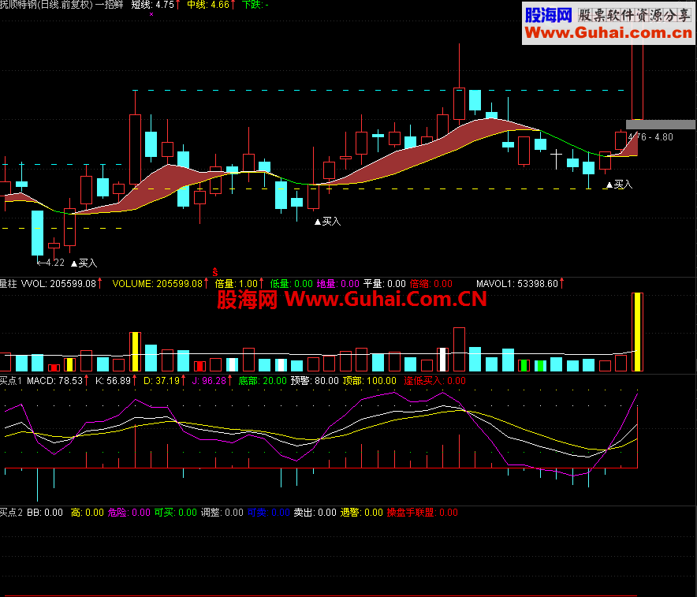The height and width of the screenshot is (597, 697).
Task: Click the 抚顺特钢(日线.前复权) chart title
Action: tap(47, 5)
